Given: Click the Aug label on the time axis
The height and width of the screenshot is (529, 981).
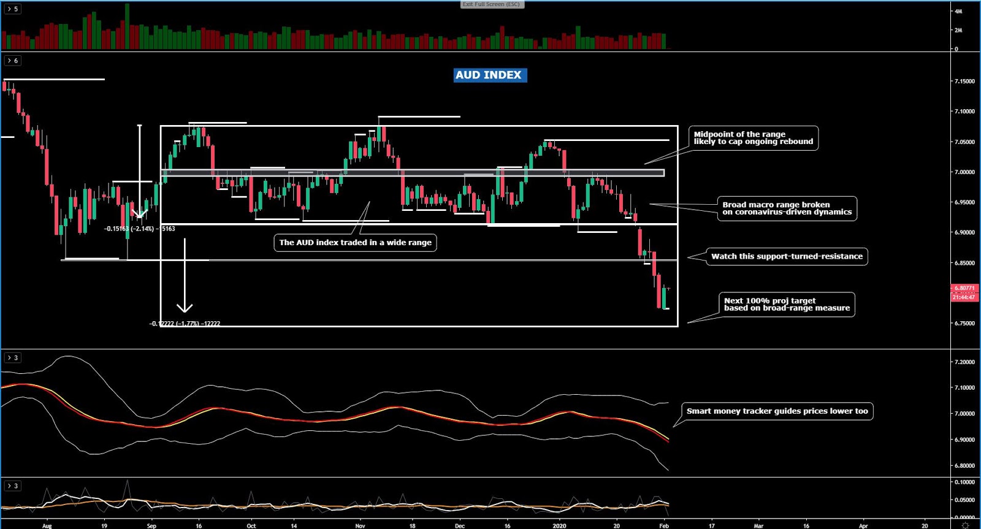Looking at the screenshot, I should coord(47,526).
